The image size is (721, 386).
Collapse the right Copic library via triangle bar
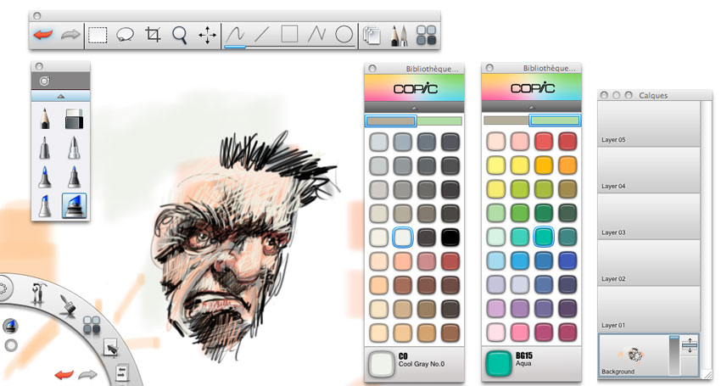click(532, 107)
